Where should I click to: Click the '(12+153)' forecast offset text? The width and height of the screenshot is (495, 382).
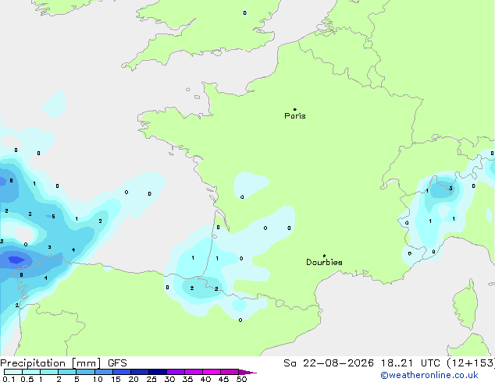coord(471,363)
